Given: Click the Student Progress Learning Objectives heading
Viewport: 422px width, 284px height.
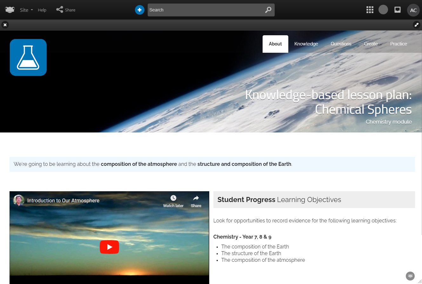Looking at the screenshot, I should [279, 199].
